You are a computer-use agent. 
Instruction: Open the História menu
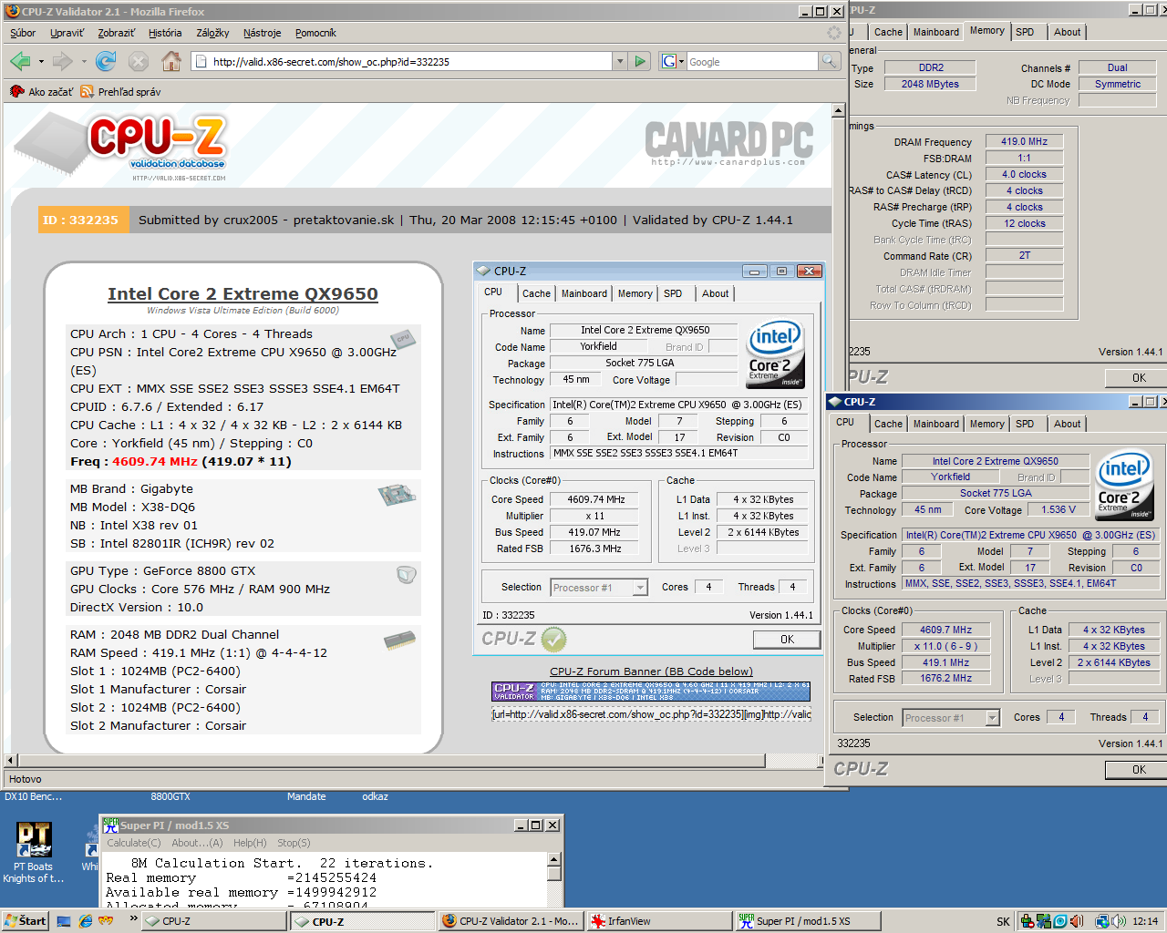pyautogui.click(x=165, y=33)
